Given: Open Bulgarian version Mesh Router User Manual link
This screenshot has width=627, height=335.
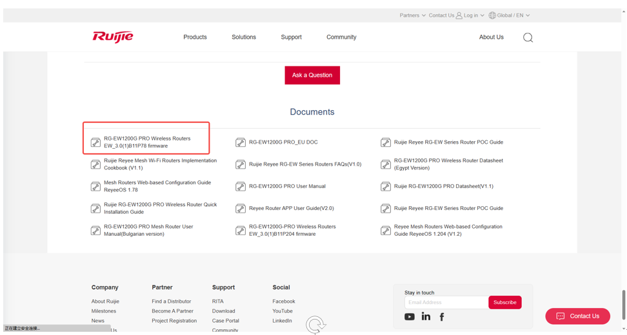Looking at the screenshot, I should pyautogui.click(x=148, y=231).
